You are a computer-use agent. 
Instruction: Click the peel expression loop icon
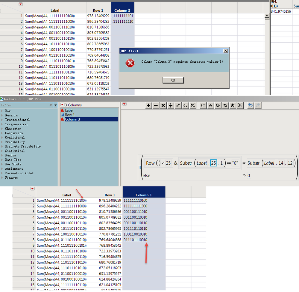point(218,106)
